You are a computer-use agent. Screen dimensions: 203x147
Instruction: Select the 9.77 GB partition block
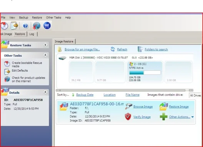point(110,72)
